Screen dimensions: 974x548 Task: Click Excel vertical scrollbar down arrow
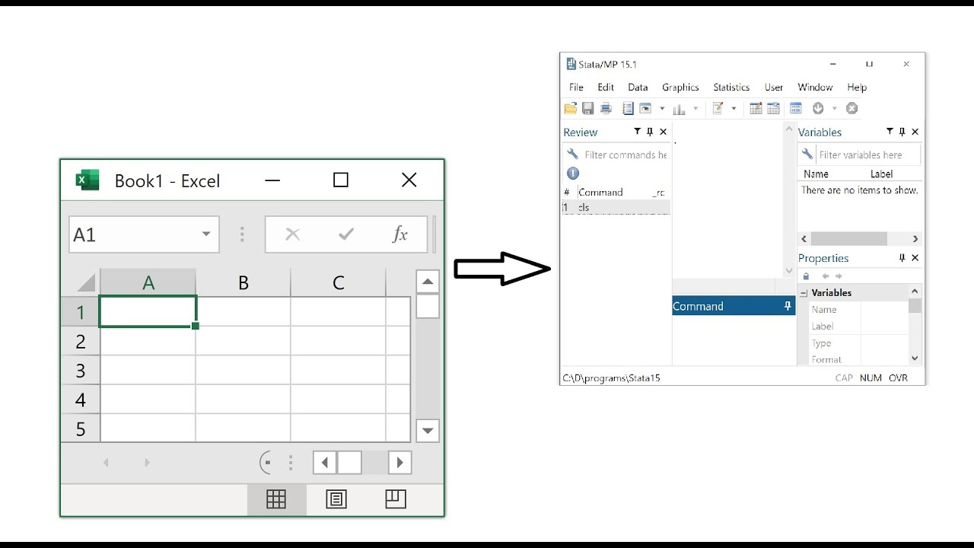click(x=428, y=430)
